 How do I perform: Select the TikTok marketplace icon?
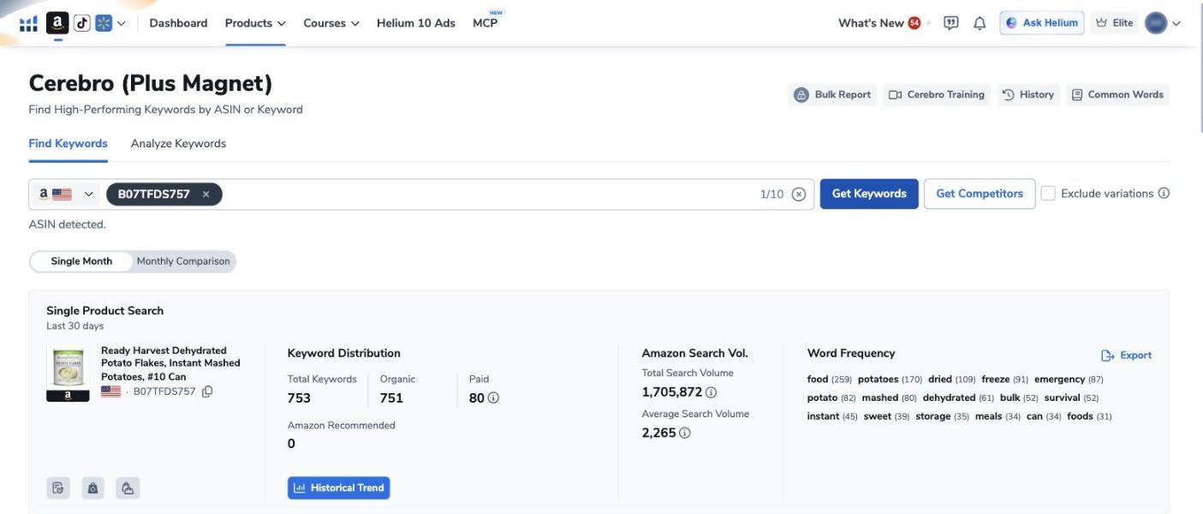coord(82,23)
